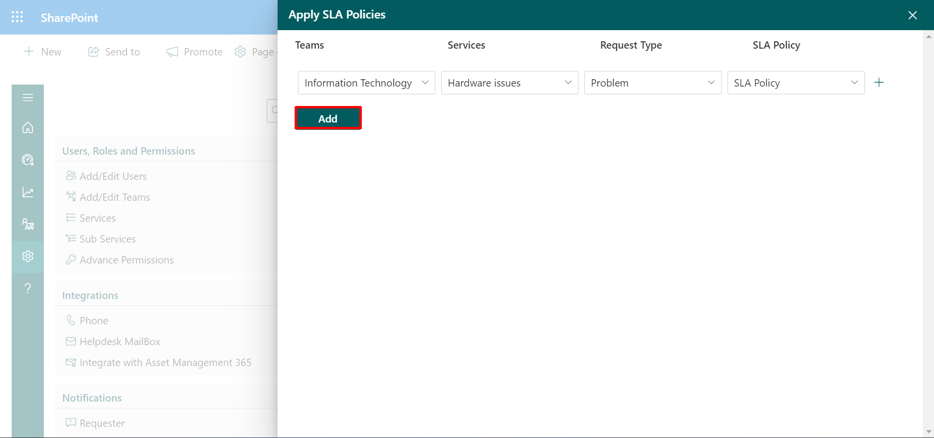Viewport: 934px width, 438px height.
Task: Click the Services column header in panel
Action: [467, 45]
